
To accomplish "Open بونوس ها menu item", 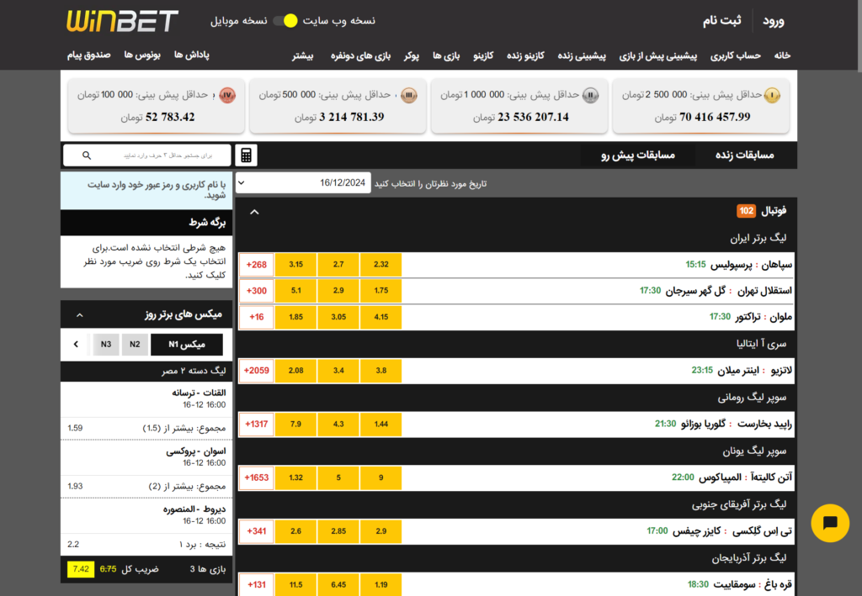I will click(141, 55).
